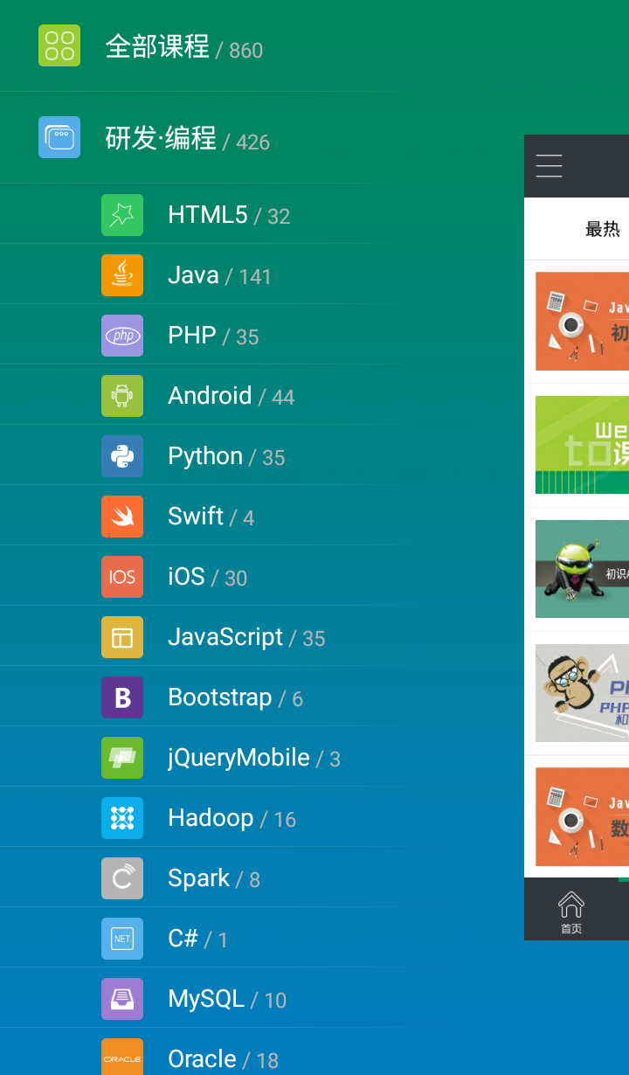Select the C# .NET icon
Screen dimensions: 629x1075
122,939
